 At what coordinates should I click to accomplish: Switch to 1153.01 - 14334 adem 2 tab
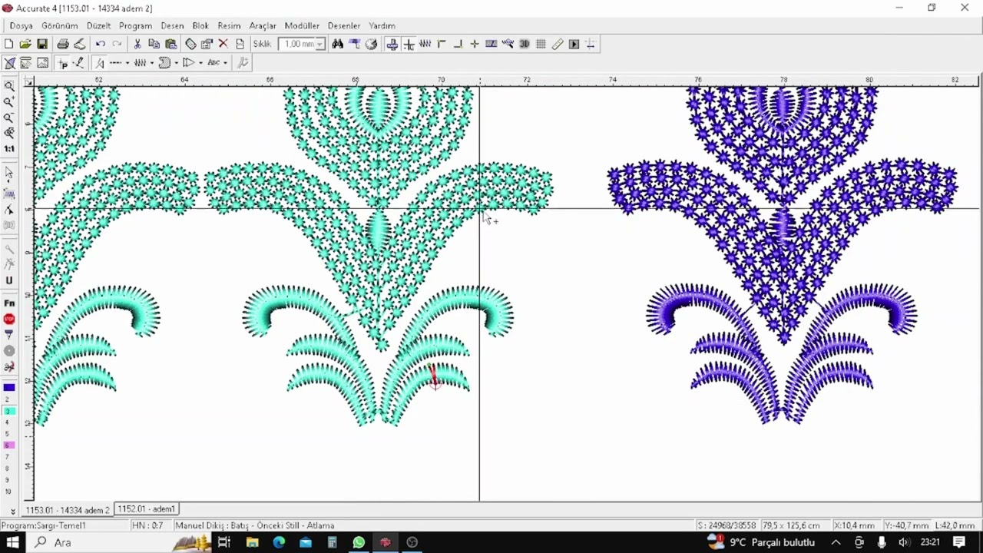pyautogui.click(x=67, y=510)
